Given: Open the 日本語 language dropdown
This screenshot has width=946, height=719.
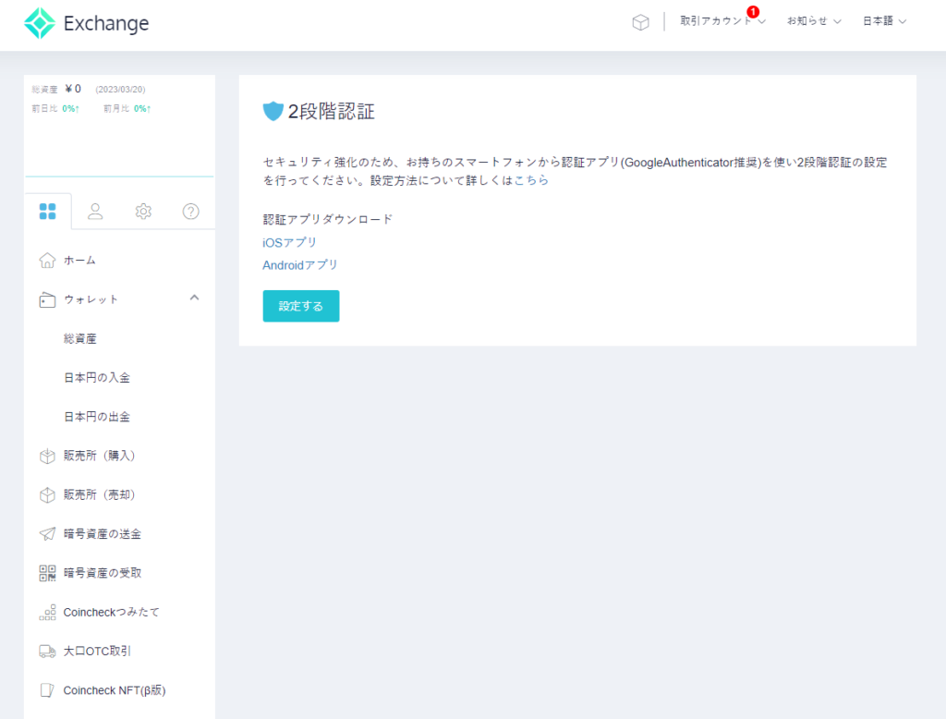Looking at the screenshot, I should (884, 21).
